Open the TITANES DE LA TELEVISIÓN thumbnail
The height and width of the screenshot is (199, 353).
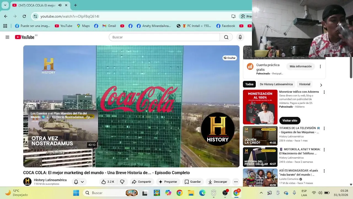coord(260,136)
